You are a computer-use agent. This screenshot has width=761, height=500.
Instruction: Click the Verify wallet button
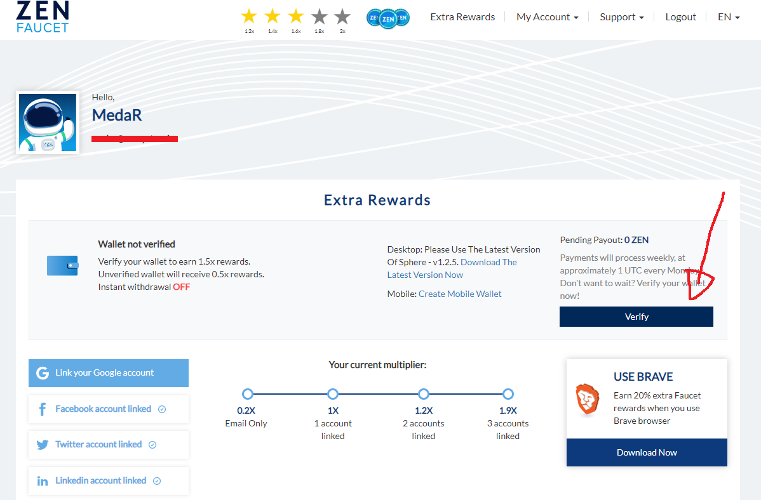(636, 317)
